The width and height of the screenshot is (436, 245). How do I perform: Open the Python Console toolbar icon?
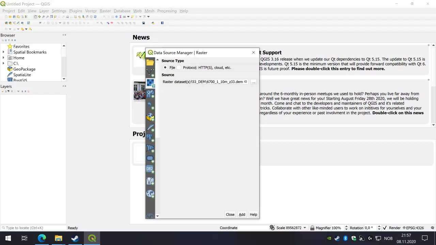coord(153,23)
